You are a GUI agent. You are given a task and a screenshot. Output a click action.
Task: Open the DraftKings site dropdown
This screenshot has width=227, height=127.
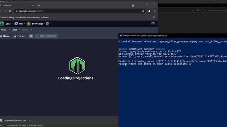click(x=38, y=24)
